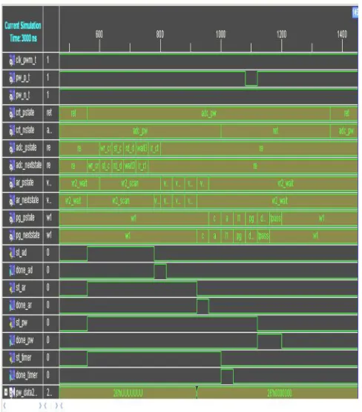Select the clk_pwm_t signal name
Viewport: 362px width, 412px height.
pyautogui.click(x=26, y=60)
